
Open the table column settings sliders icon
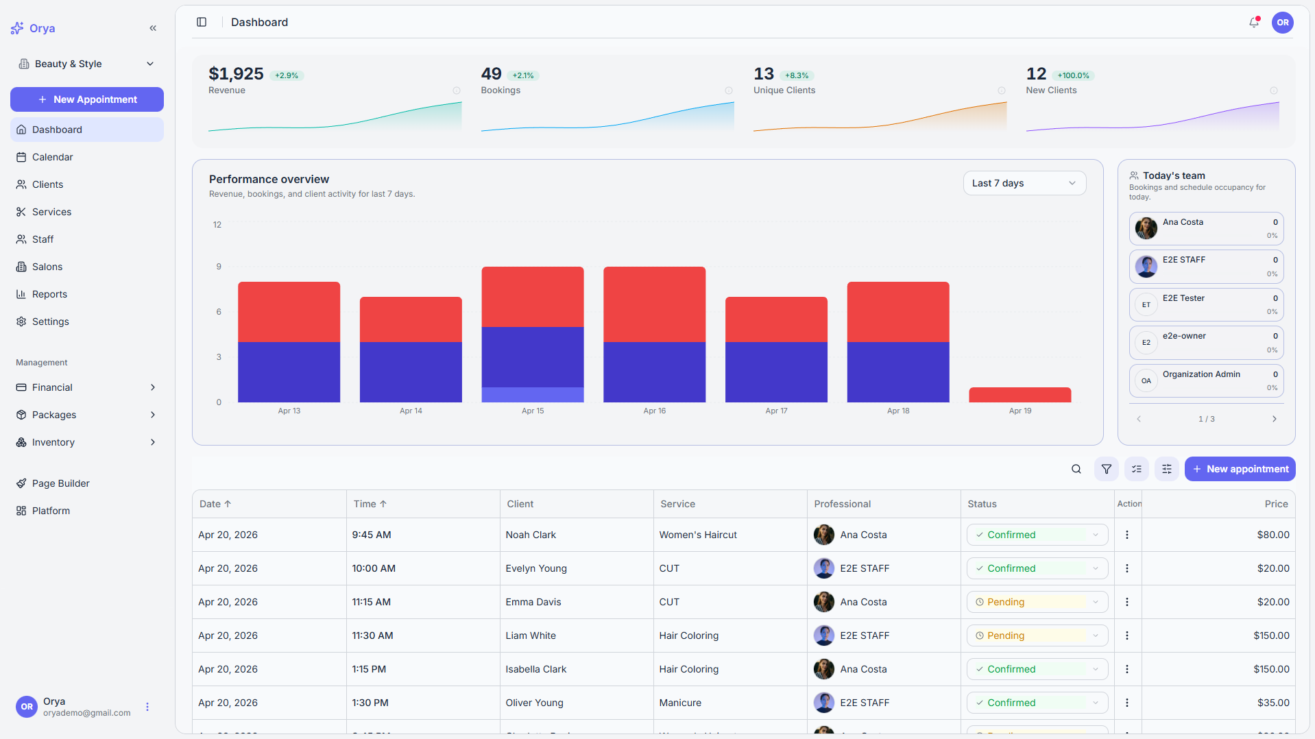[1167, 469]
